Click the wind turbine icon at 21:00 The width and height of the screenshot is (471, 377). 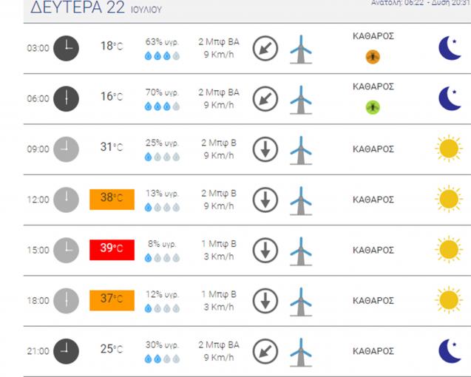(x=301, y=352)
